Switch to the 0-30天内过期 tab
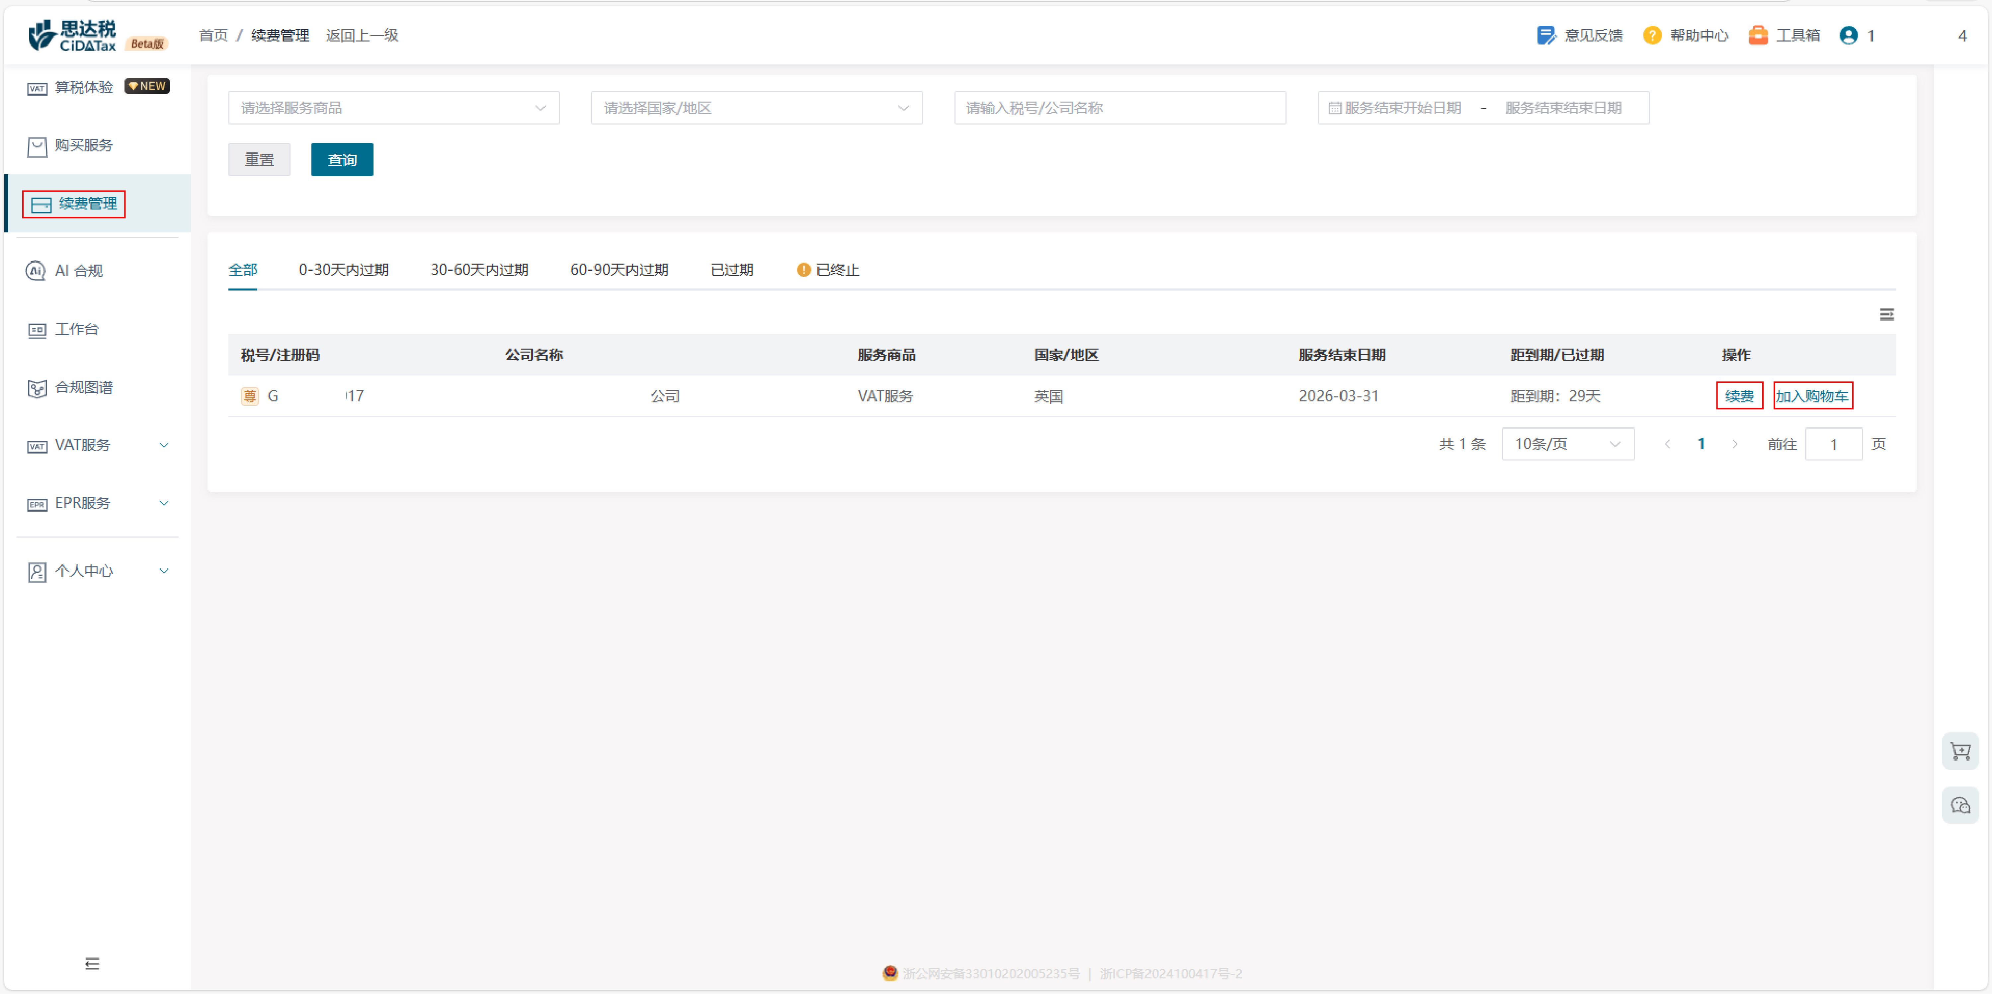Image resolution: width=1992 pixels, height=994 pixels. (343, 270)
